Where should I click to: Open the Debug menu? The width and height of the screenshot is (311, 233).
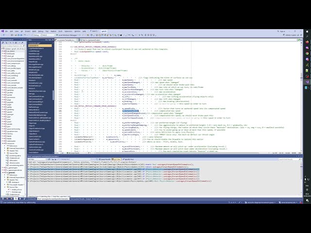pyautogui.click(x=41, y=31)
